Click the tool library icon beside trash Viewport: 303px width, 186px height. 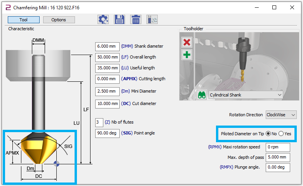pos(152,19)
